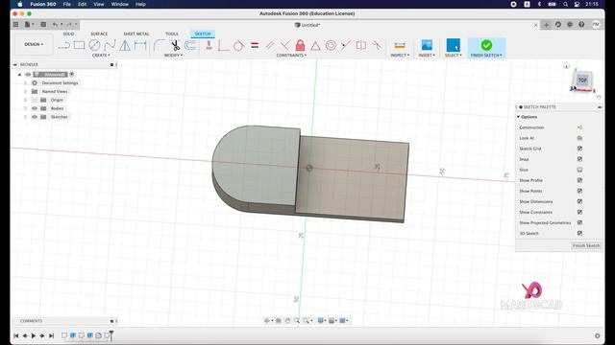This screenshot has height=345, width=615.
Task: Apply the Coincident constraint icon
Action: [x=284, y=45]
